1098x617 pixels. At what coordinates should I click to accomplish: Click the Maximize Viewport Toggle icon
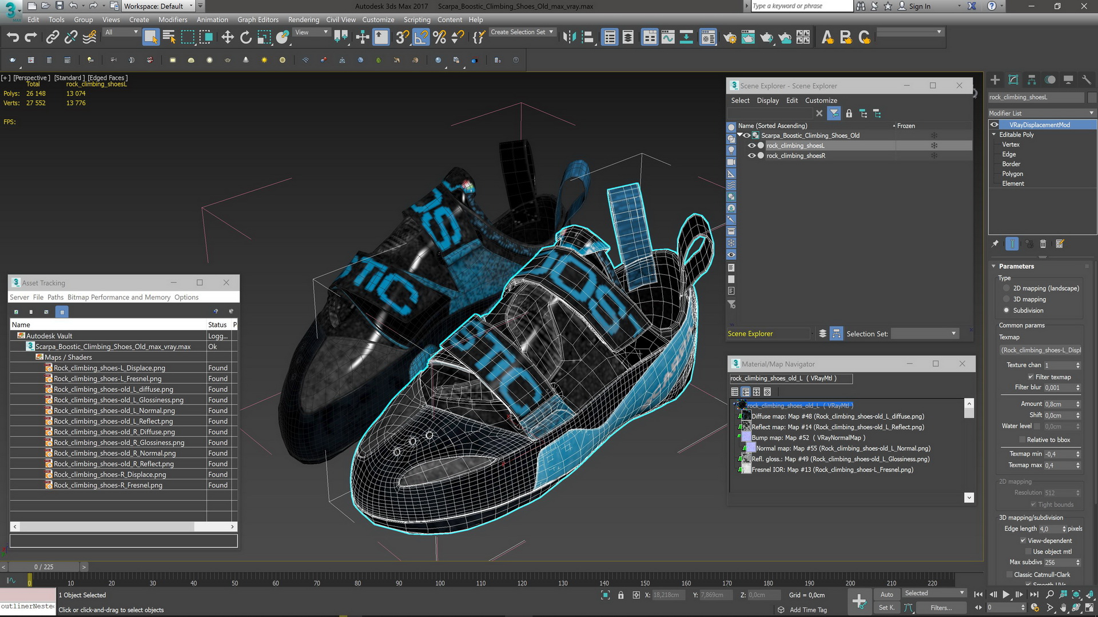(1089, 608)
